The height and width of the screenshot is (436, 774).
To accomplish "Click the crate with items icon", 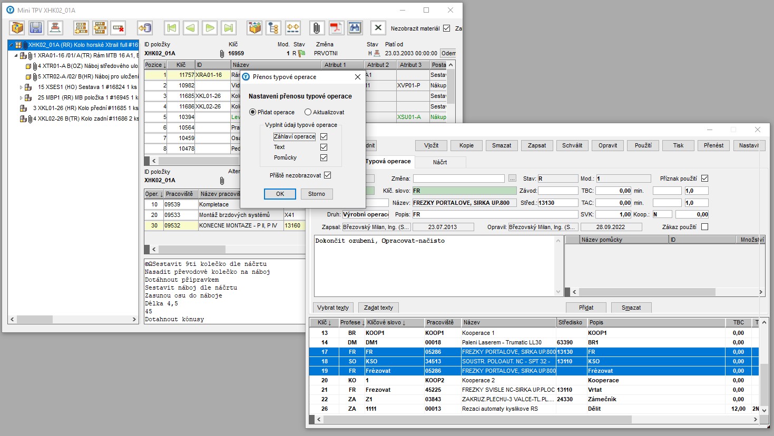I will click(254, 28).
